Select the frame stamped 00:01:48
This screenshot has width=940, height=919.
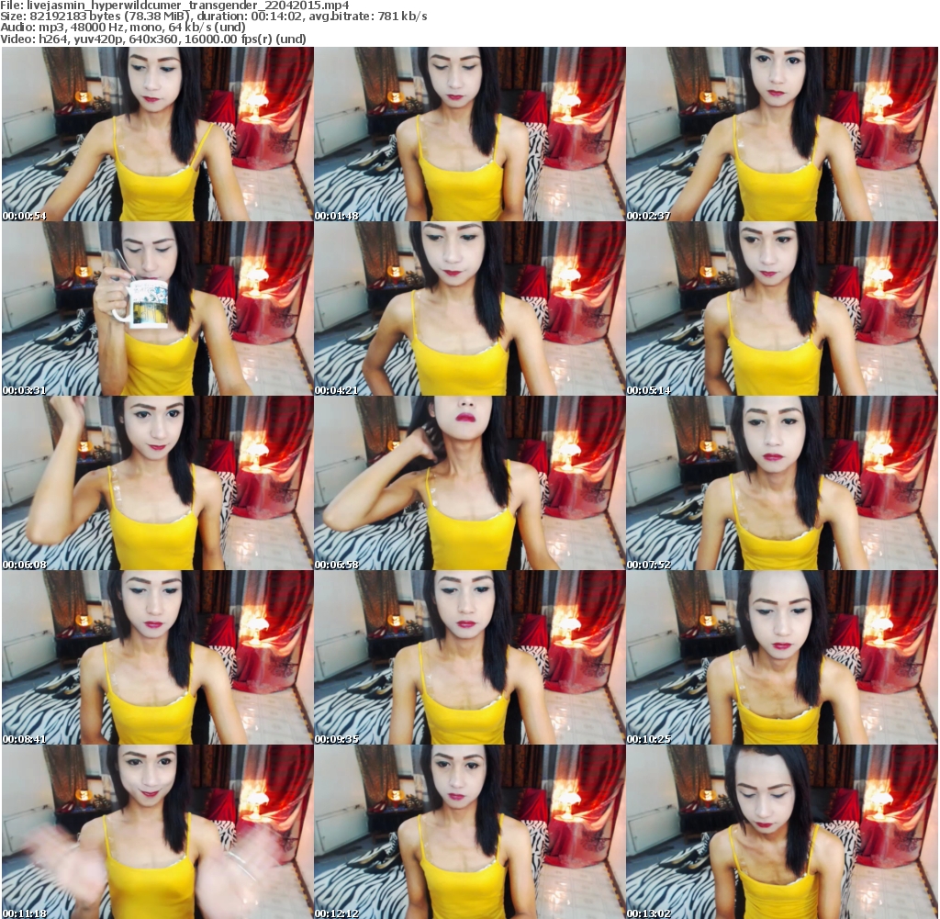pos(469,134)
